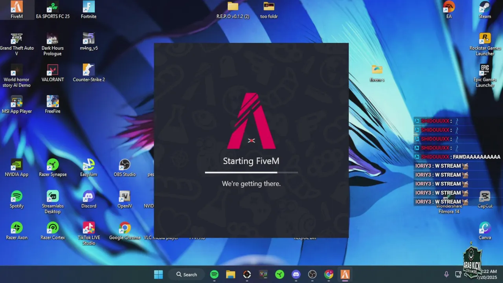Open Counter-Strike 2 shortcut
The height and width of the screenshot is (283, 503).
click(88, 73)
